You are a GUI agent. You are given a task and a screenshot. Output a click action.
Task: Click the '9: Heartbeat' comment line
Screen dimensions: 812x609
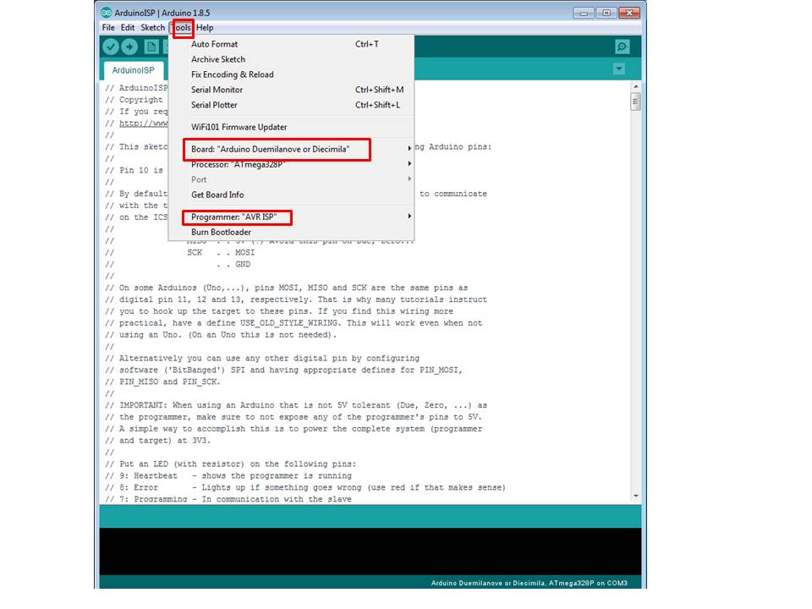tap(228, 476)
